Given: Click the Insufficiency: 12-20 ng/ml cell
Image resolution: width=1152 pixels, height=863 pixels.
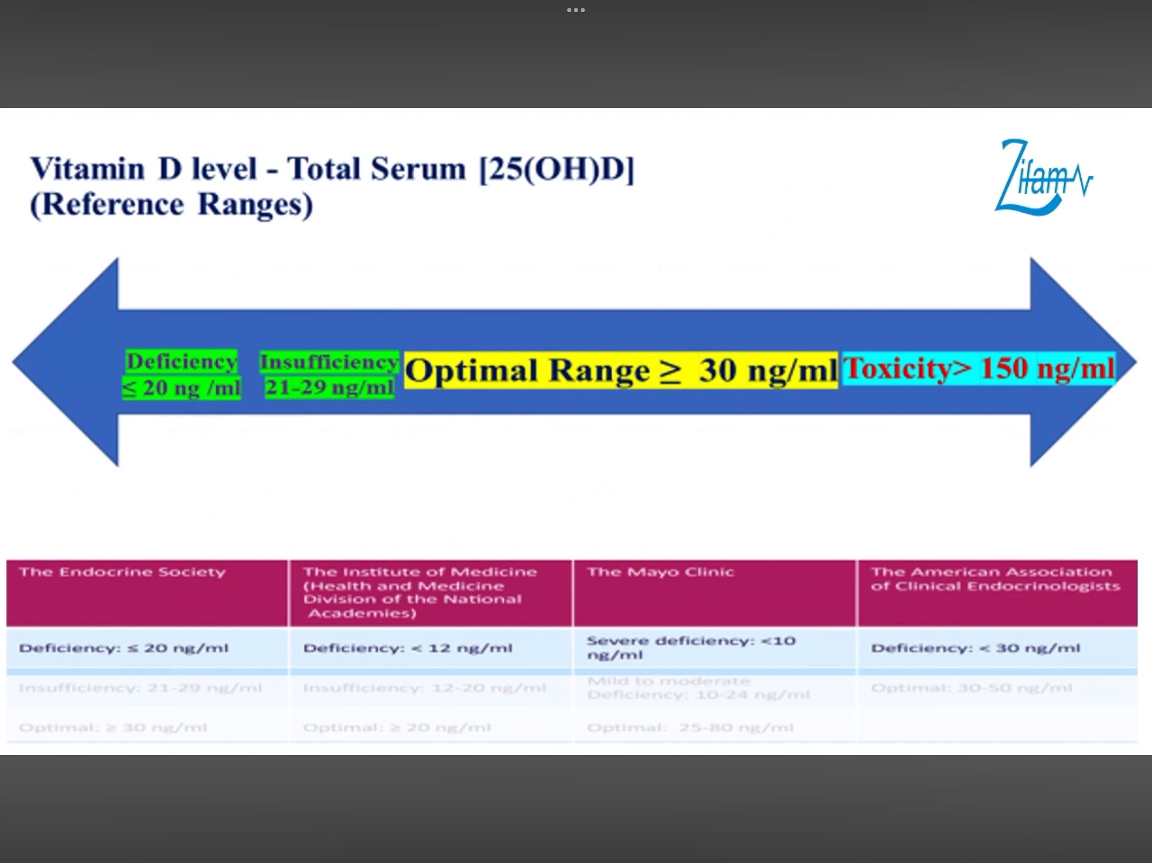Looking at the screenshot, I should [x=425, y=688].
